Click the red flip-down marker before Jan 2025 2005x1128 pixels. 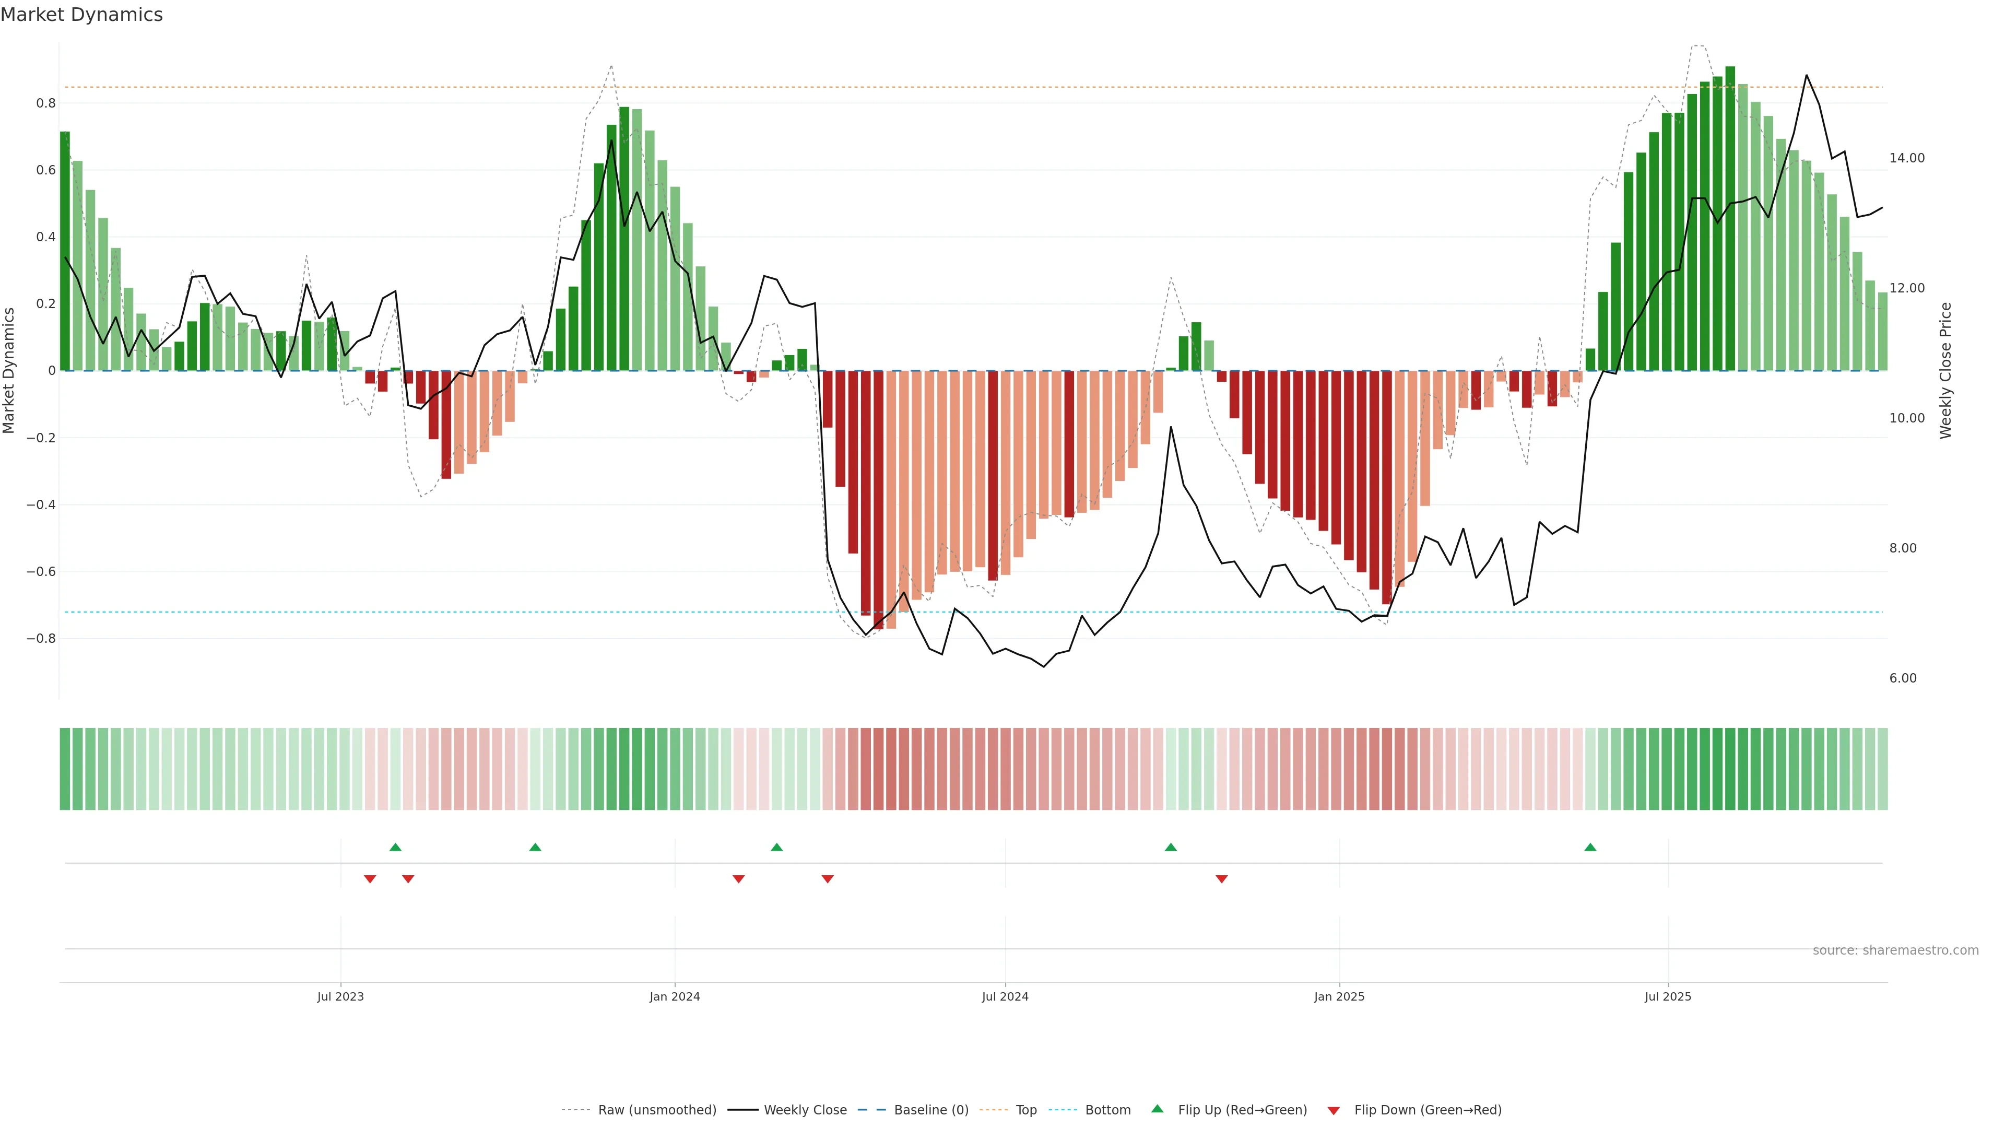click(1222, 879)
